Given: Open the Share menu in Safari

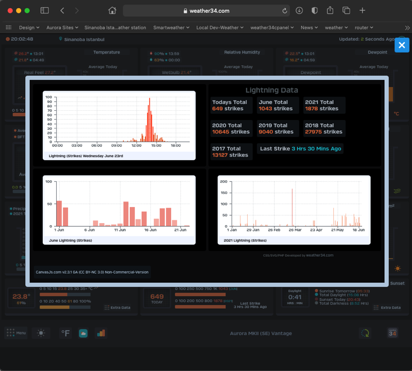Looking at the screenshot, I should [x=330, y=10].
